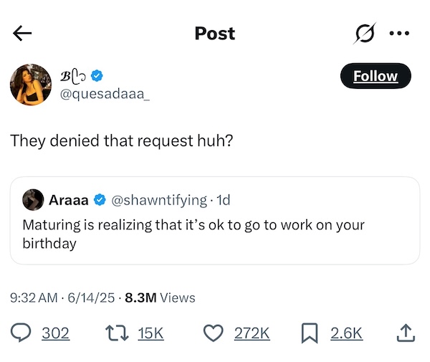View the 15K reposts count
Screen dimensions: 430x362
(x=151, y=333)
